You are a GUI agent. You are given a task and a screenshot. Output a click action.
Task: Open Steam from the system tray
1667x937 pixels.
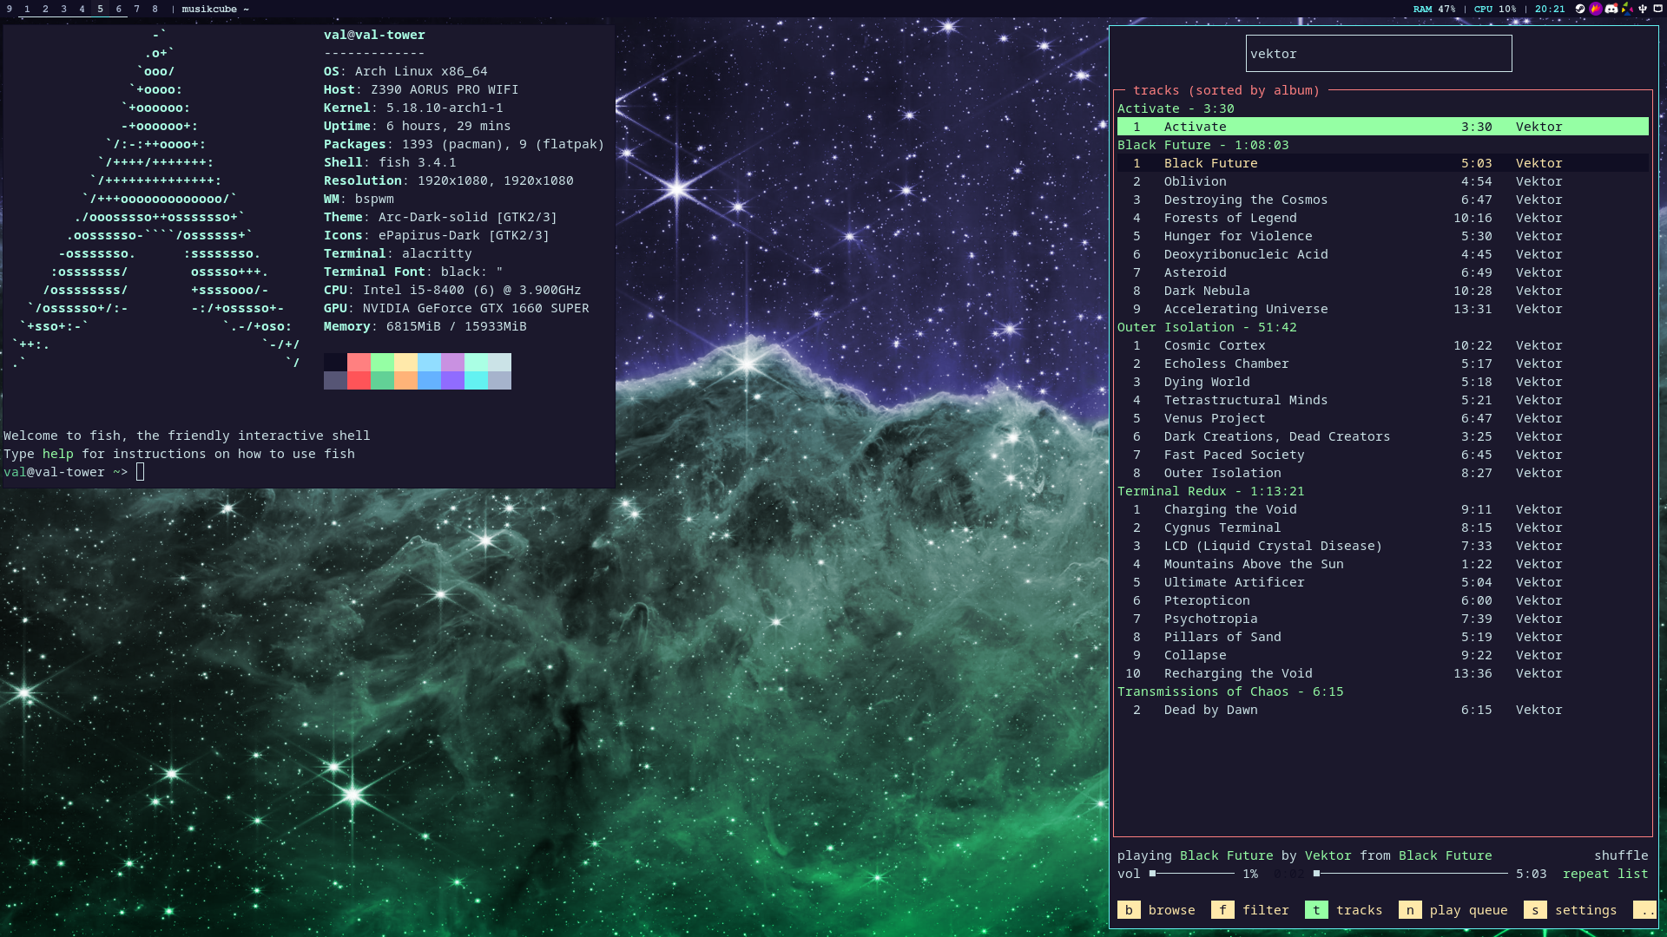click(1580, 9)
